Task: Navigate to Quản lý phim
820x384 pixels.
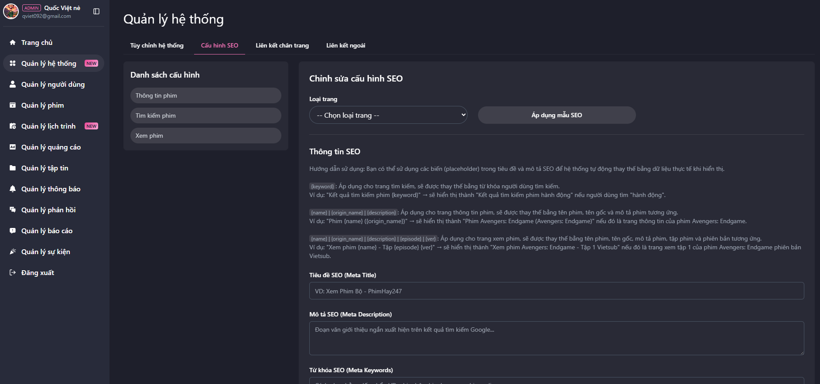Action: pyautogui.click(x=54, y=105)
